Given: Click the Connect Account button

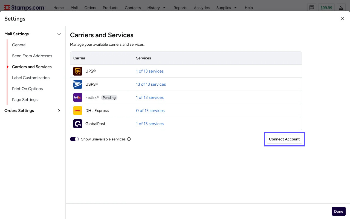Looking at the screenshot, I should 284,139.
